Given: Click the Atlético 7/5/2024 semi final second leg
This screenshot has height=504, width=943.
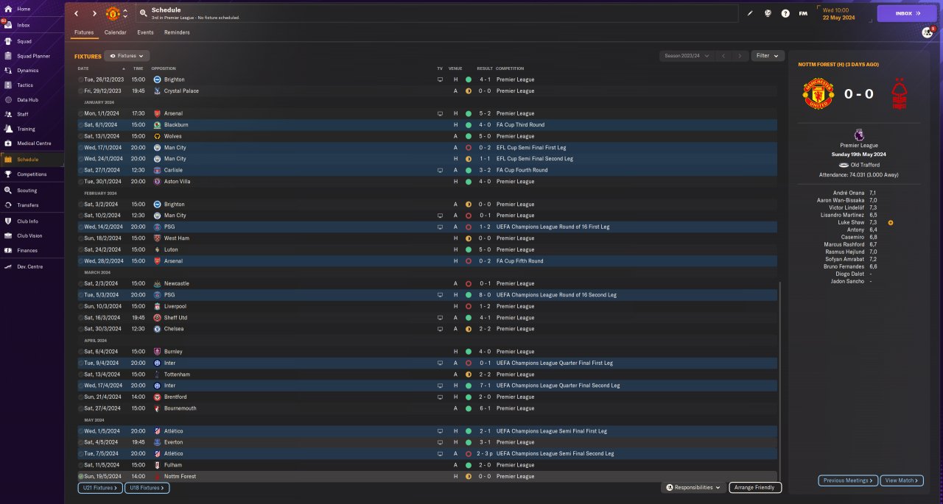Looking at the screenshot, I should point(427,453).
